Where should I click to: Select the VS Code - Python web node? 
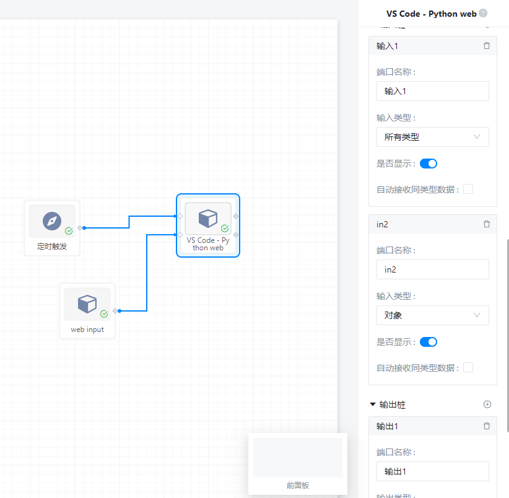(207, 219)
